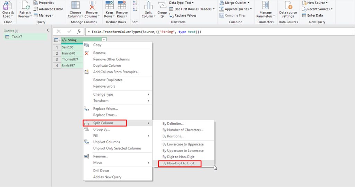The image size is (355, 187).
Task: Collapse the Queries pane arrow
Action: point(47,30)
